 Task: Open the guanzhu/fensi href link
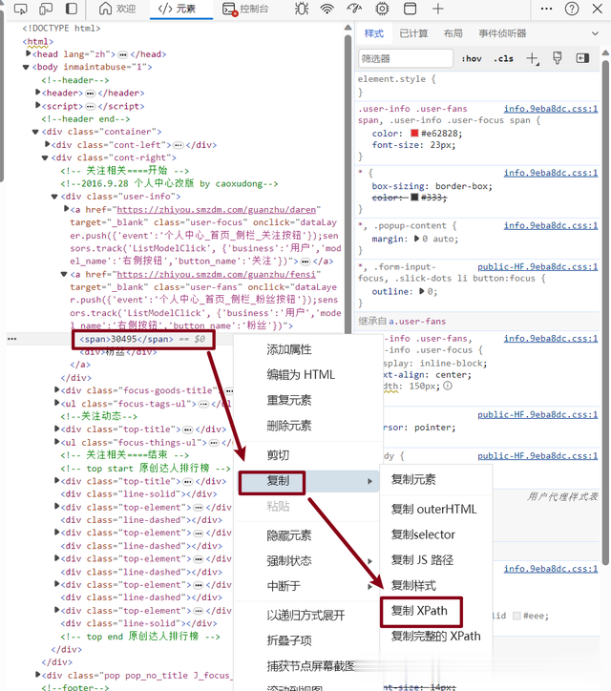(217, 274)
